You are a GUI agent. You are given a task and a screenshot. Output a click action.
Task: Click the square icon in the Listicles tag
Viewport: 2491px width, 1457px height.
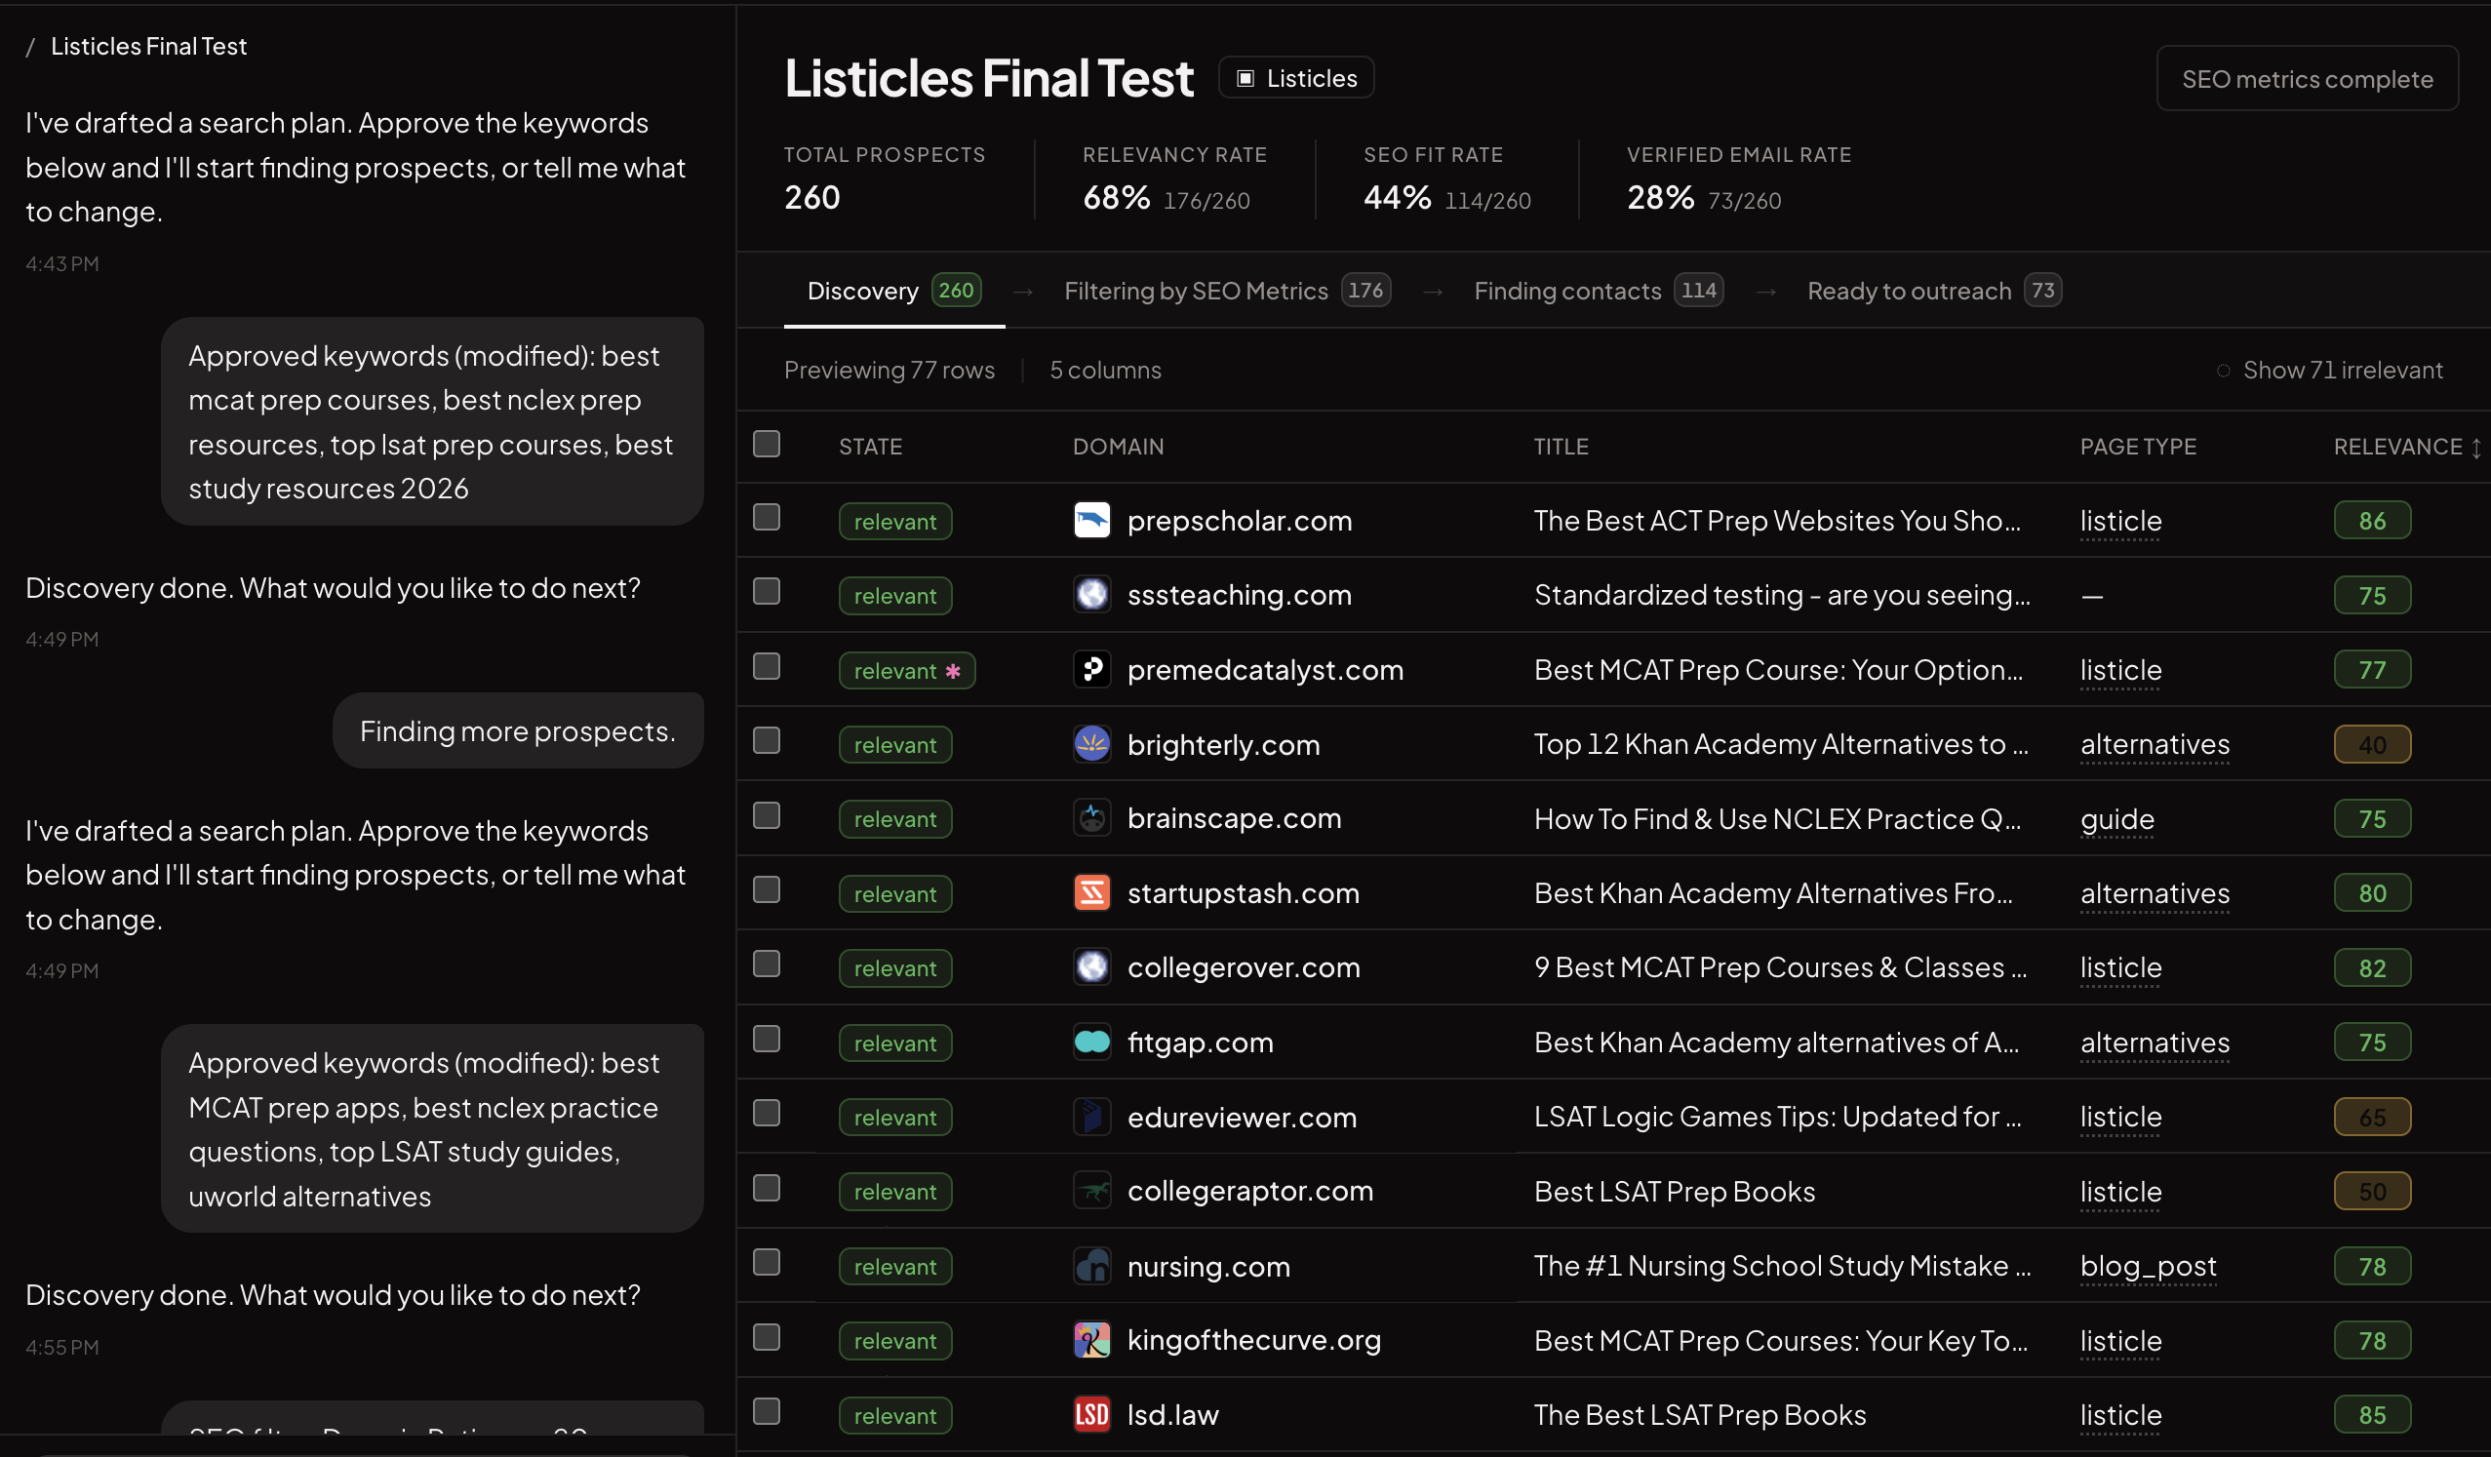(1245, 78)
